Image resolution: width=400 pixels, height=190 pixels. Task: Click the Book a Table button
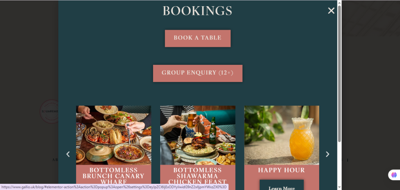click(x=198, y=39)
